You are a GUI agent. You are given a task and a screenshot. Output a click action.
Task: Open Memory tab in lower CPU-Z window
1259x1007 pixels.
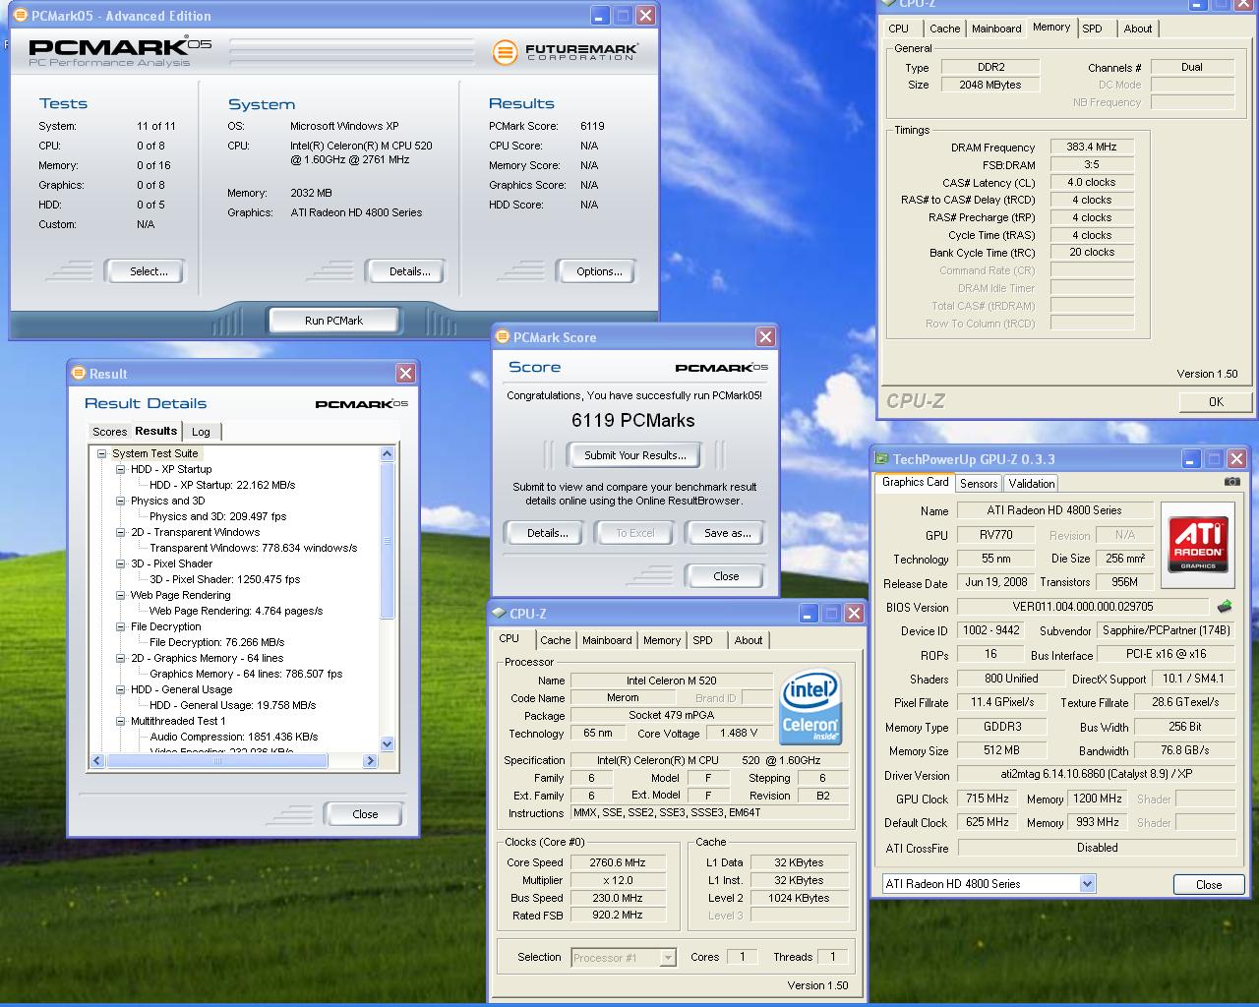pos(662,640)
